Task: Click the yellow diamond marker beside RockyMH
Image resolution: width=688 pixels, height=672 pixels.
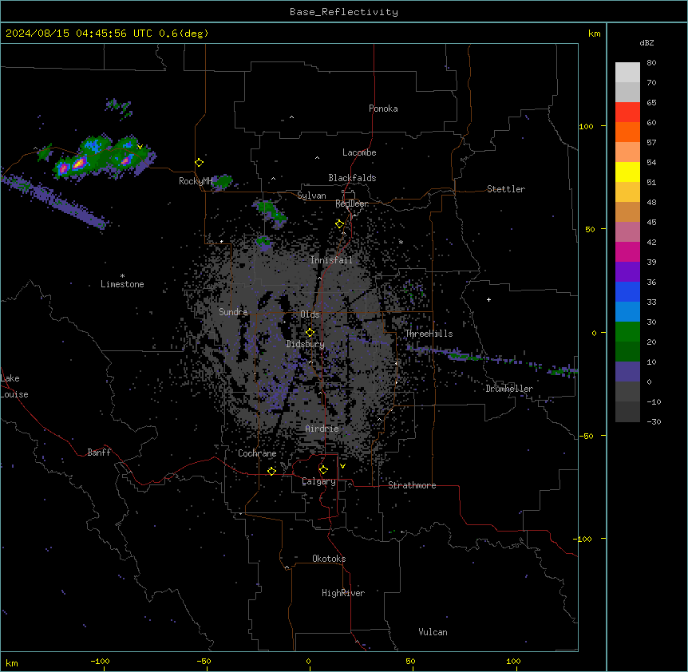Action: [x=199, y=163]
